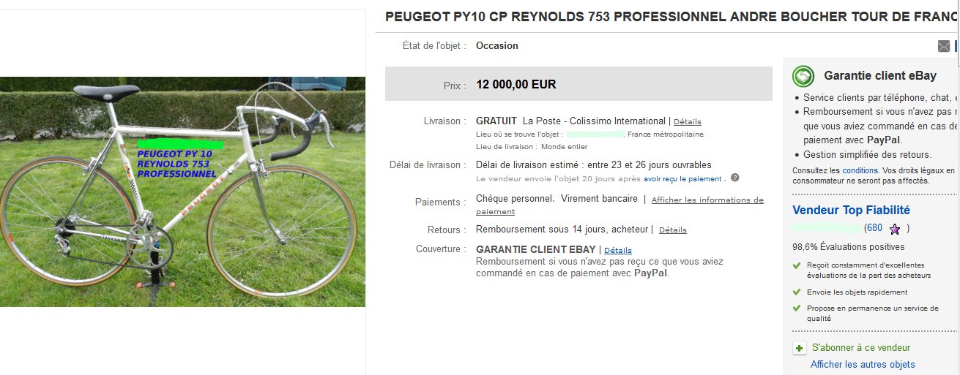Click the checkmark beside 'Propose en permanence un service'
Viewport: 960px width, 375px height.
tap(797, 308)
